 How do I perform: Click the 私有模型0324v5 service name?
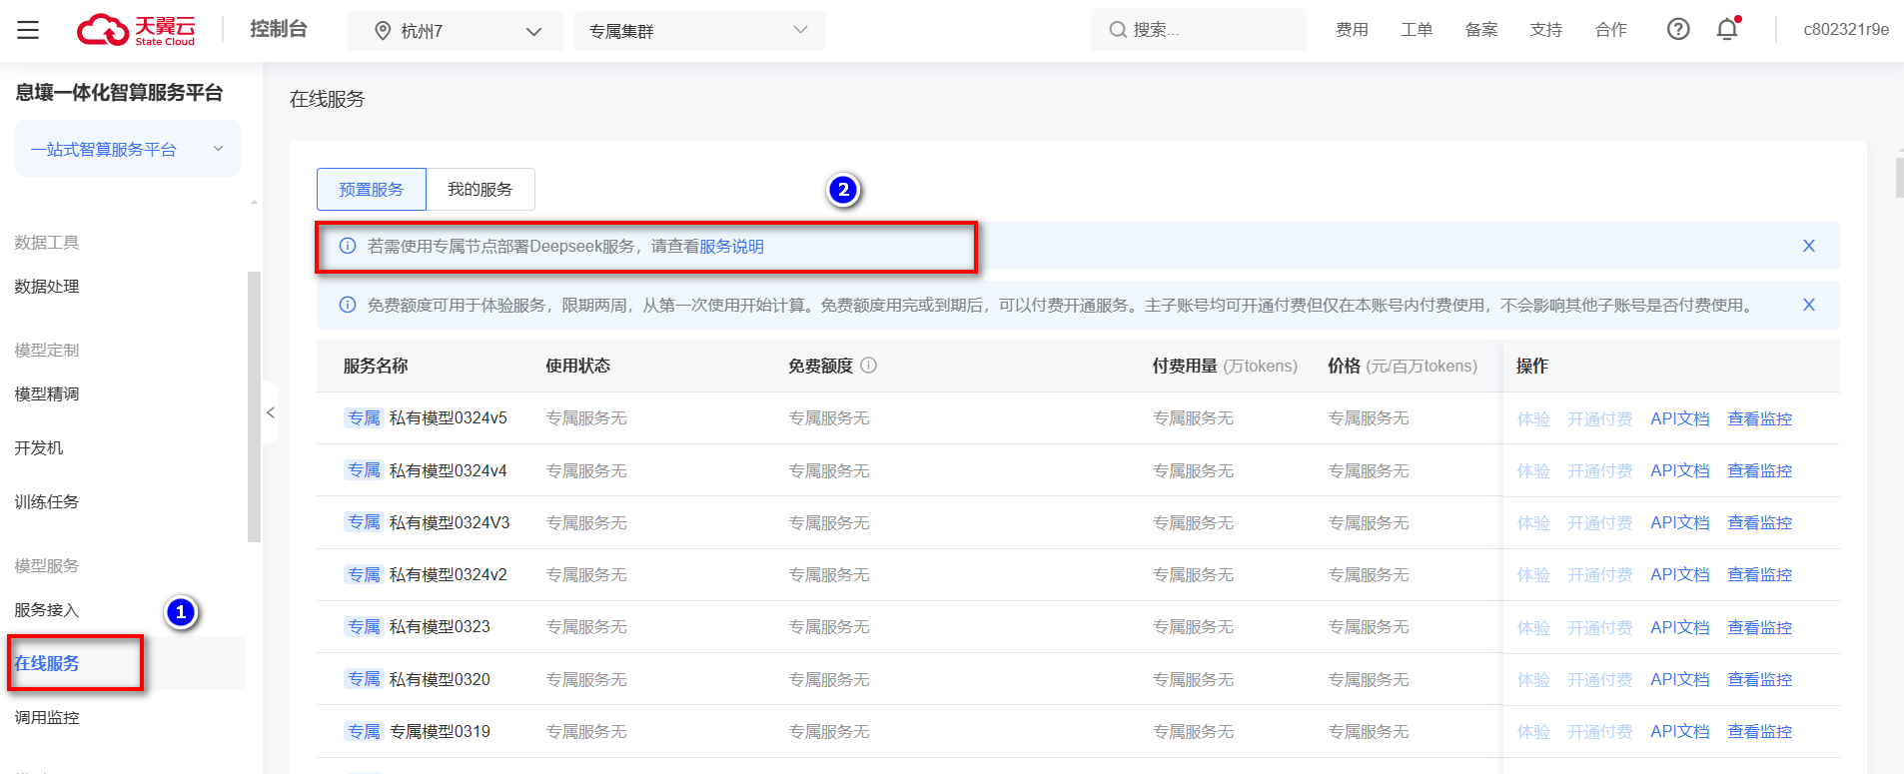click(449, 417)
